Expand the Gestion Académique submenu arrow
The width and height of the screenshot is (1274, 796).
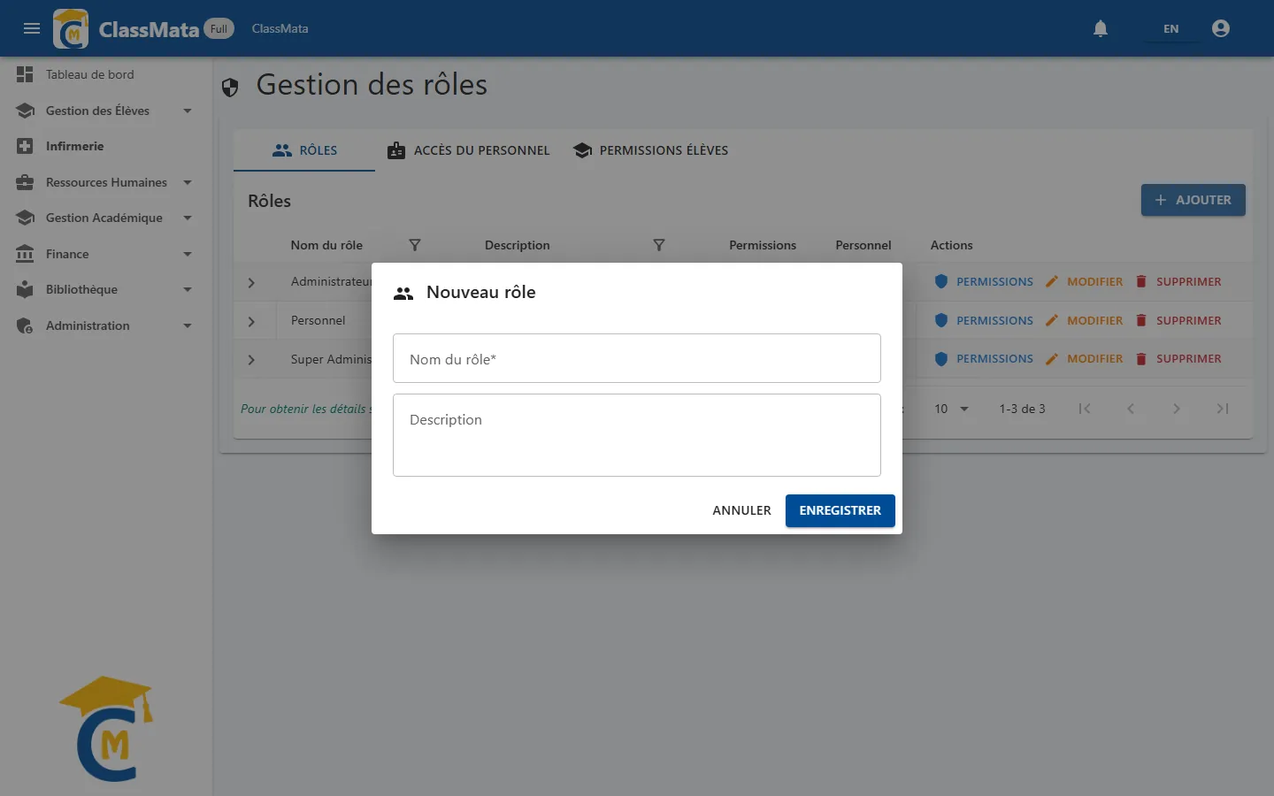(x=188, y=218)
